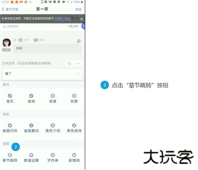The width and height of the screenshot is (198, 170).
Task: Expand the 一般正经 music selector
Action: click(74, 26)
